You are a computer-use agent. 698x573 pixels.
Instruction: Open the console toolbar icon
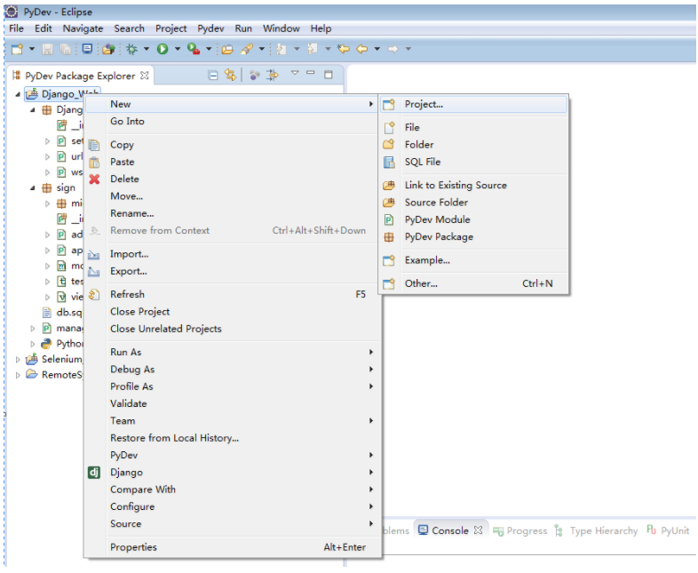[87, 49]
